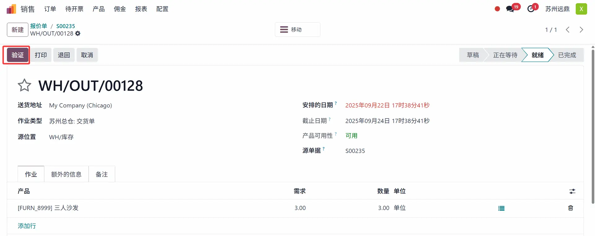This screenshot has width=595, height=236.
Task: Open the activities clock icon
Action: [x=531, y=9]
